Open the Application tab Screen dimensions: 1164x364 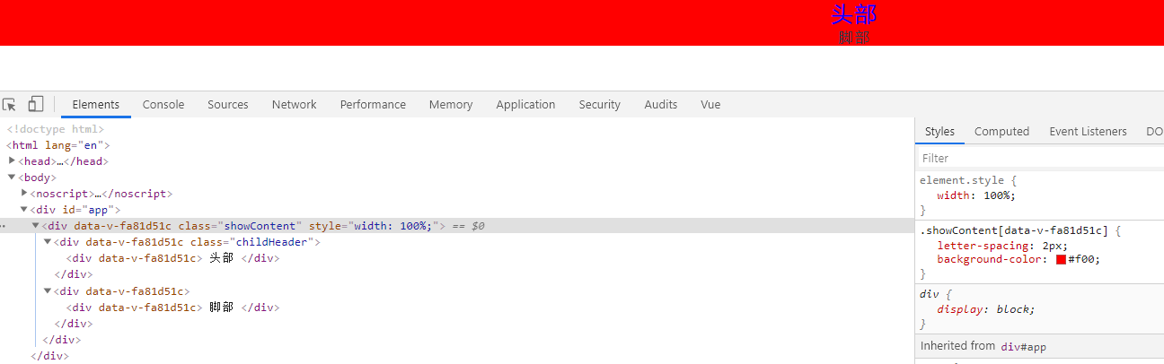525,105
